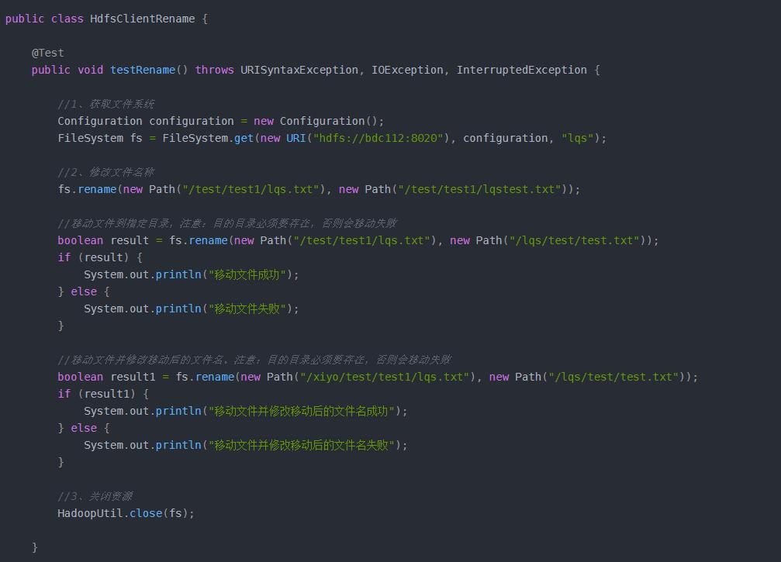Click the string "移动文件成功"
Screen dimensions: 781x562
(x=247, y=274)
